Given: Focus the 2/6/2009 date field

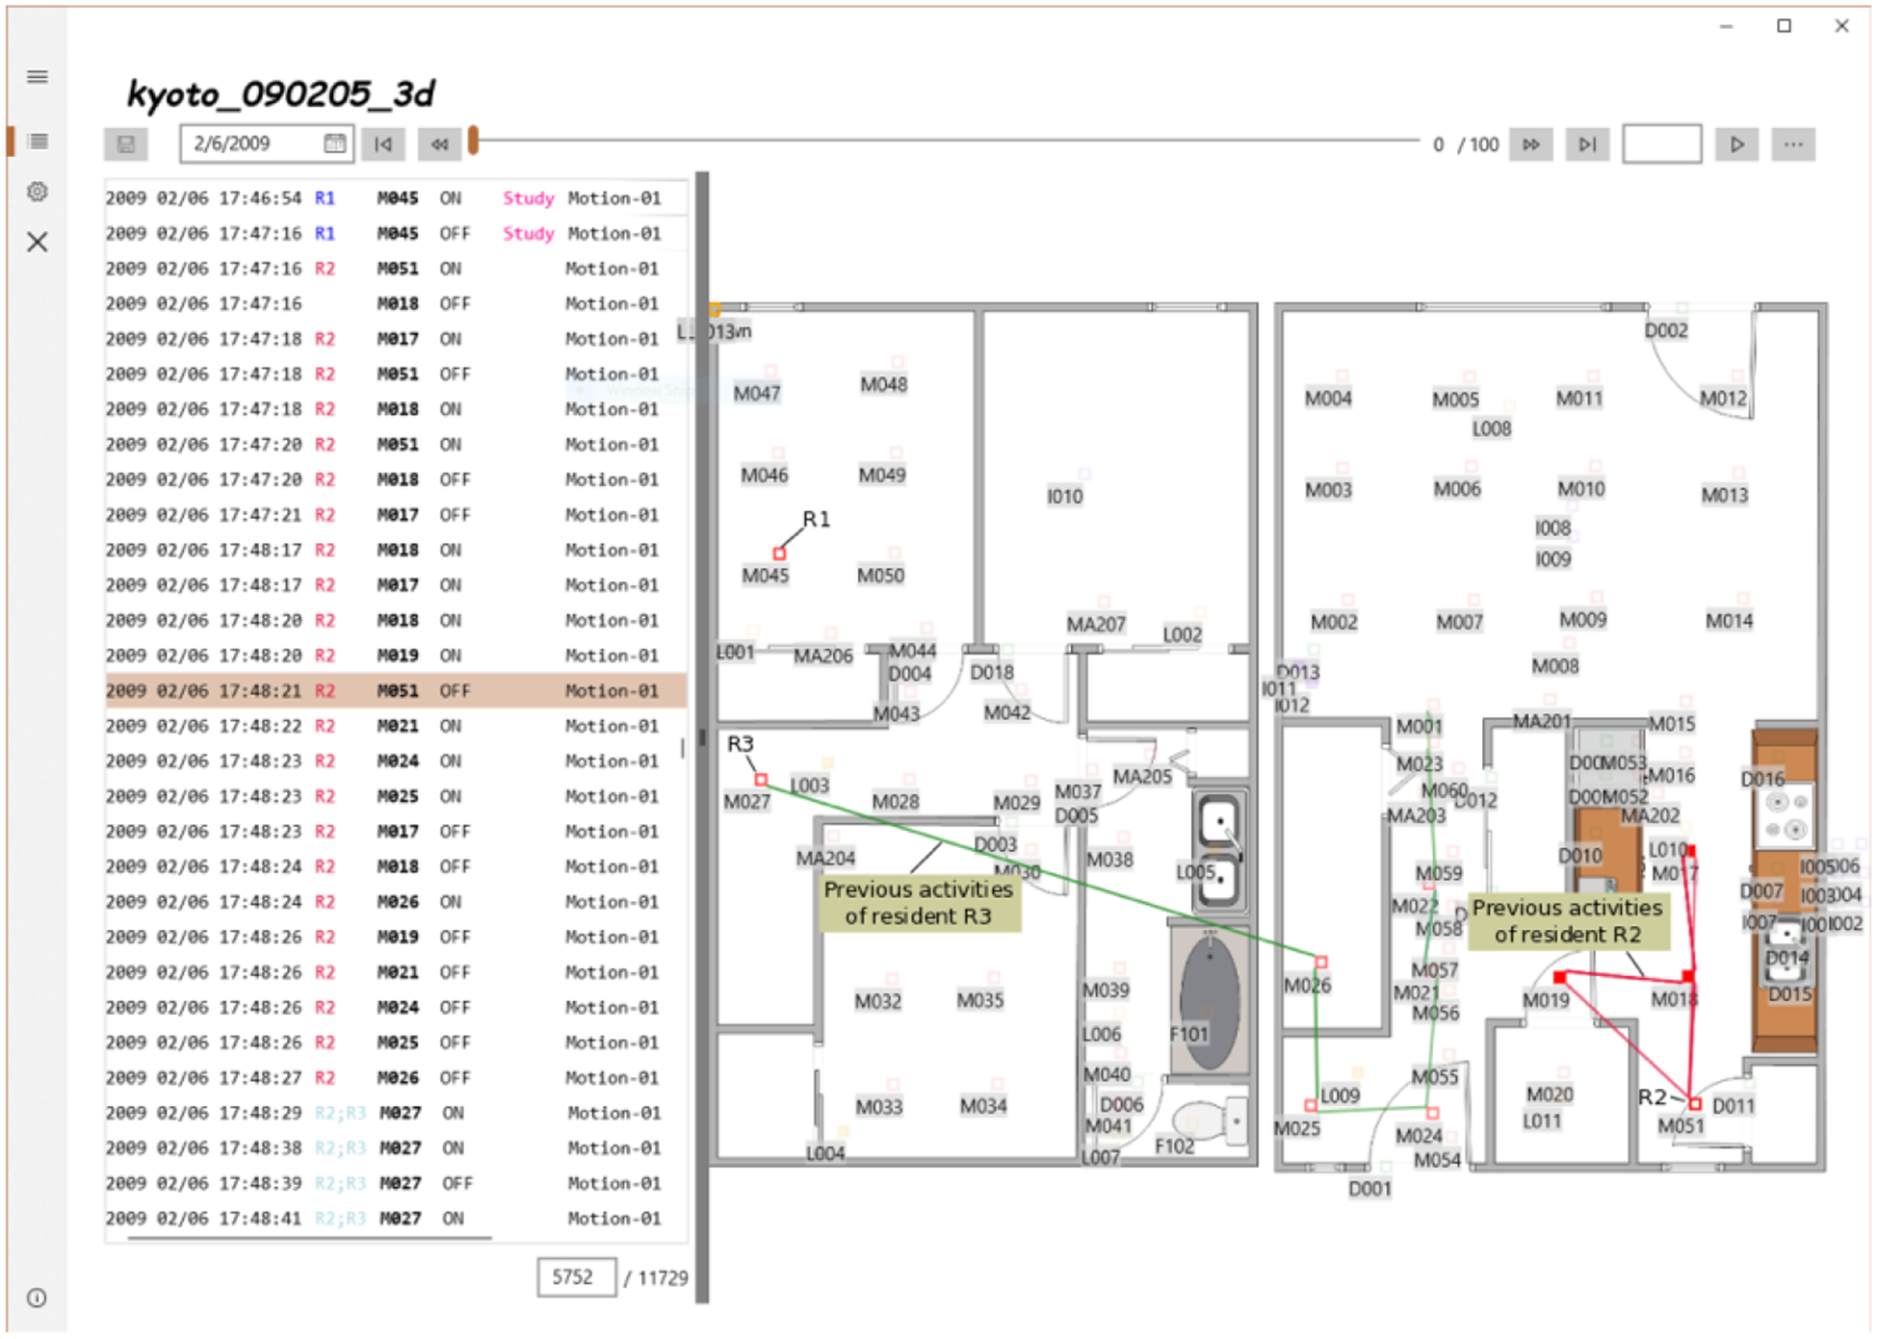Looking at the screenshot, I should click(x=267, y=143).
